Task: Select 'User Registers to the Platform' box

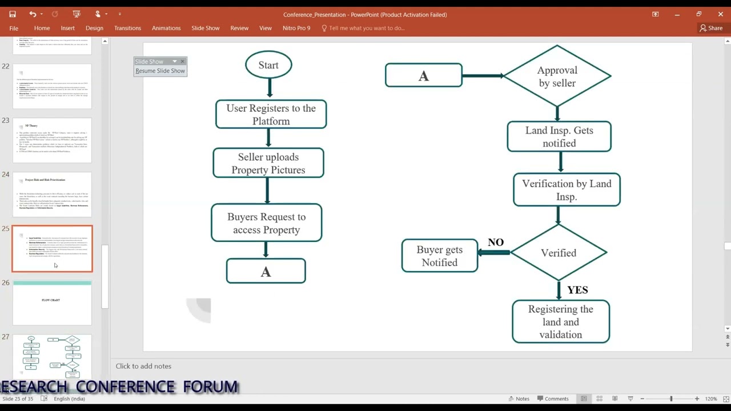Action: click(x=271, y=114)
